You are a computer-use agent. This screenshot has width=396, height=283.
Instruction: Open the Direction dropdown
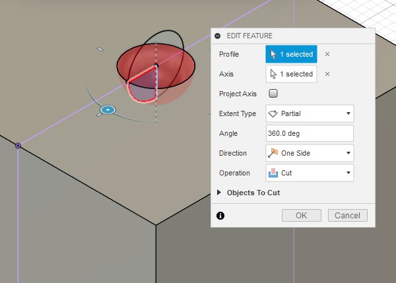[310, 153]
